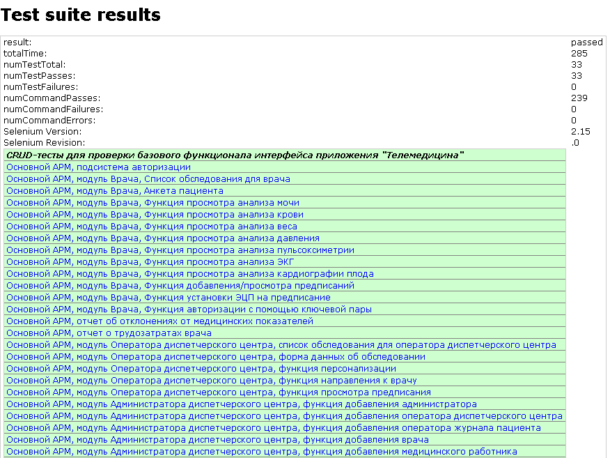Open 'отчет об отклонениях от медицинских показателей' link

tap(159, 321)
